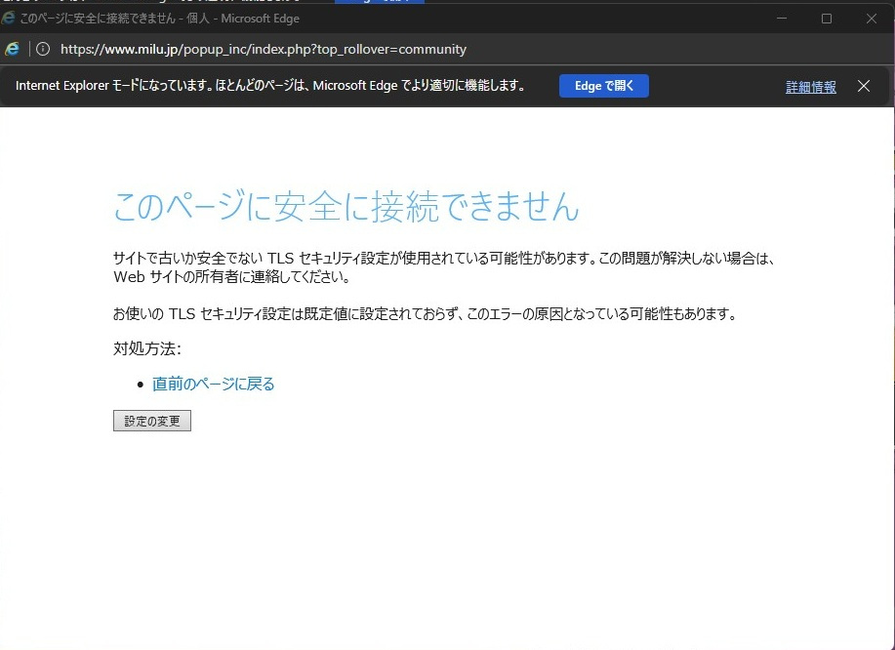The height and width of the screenshot is (650, 895).
Task: Dismiss the Internet Explorer mode notification bar
Action: click(863, 86)
